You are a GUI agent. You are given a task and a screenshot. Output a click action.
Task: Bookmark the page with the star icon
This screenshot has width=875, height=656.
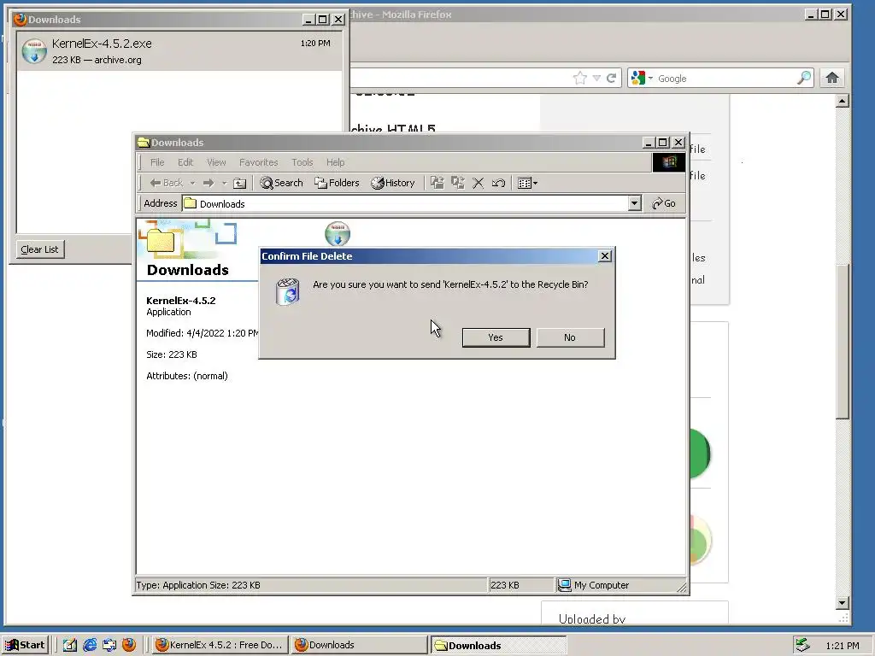(x=580, y=78)
